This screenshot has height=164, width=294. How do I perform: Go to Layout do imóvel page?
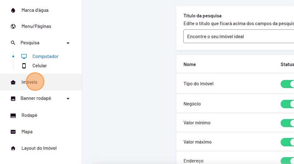[39, 148]
